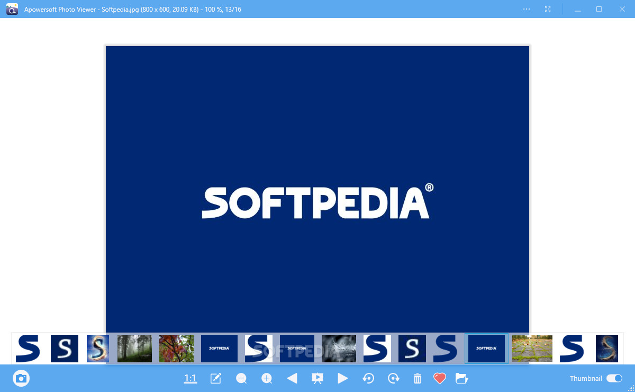Open the three-dots more options menu
The image size is (635, 392).
point(527,9)
